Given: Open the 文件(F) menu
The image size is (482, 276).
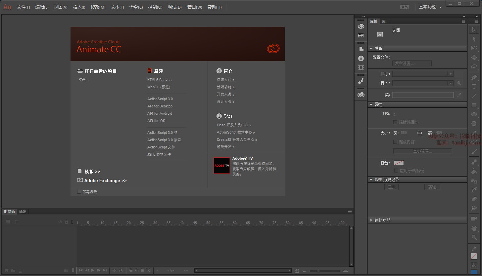Looking at the screenshot, I should [x=23, y=7].
